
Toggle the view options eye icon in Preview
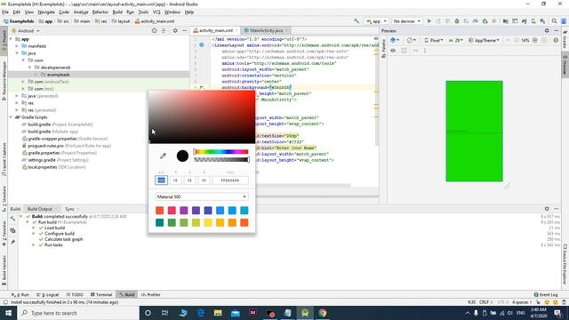[393, 51]
